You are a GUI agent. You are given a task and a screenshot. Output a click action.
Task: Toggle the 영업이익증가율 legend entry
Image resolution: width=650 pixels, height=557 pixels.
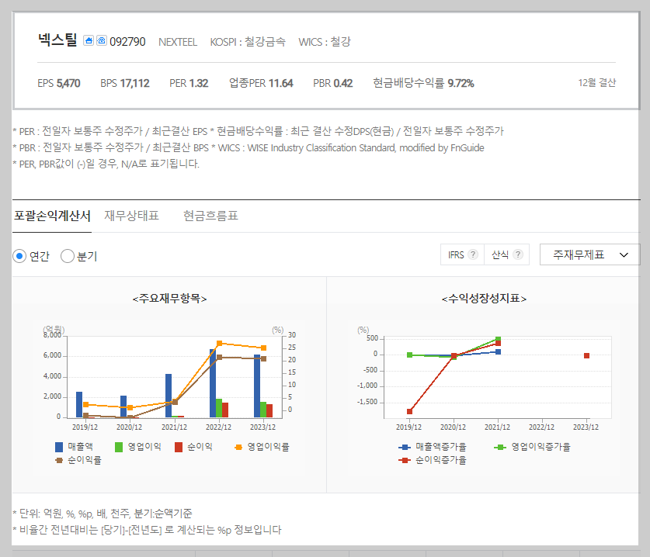pyautogui.click(x=532, y=447)
